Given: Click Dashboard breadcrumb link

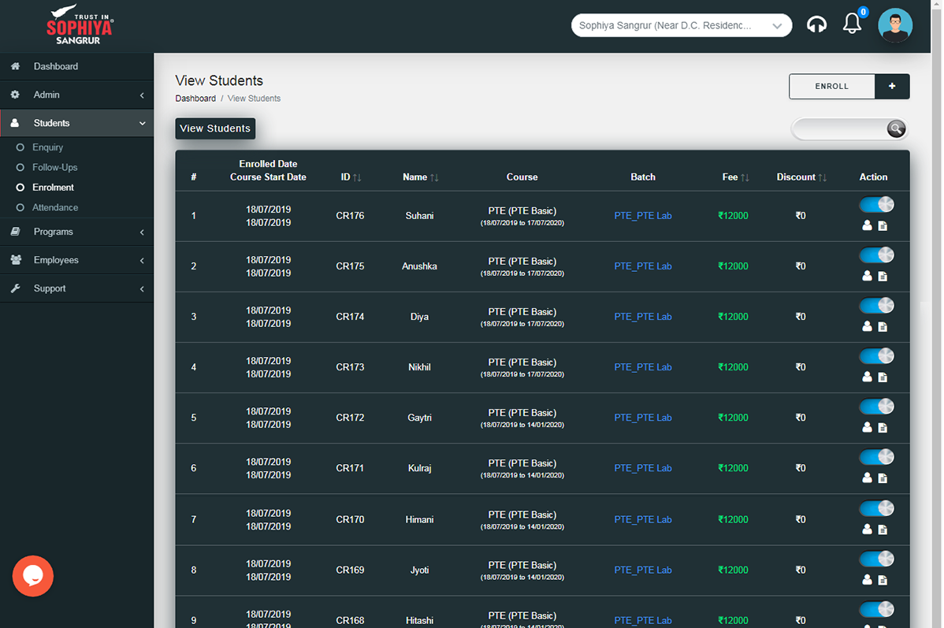Looking at the screenshot, I should pos(195,98).
